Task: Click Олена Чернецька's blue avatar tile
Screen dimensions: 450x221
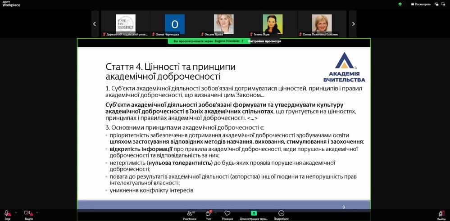Action: [175, 24]
